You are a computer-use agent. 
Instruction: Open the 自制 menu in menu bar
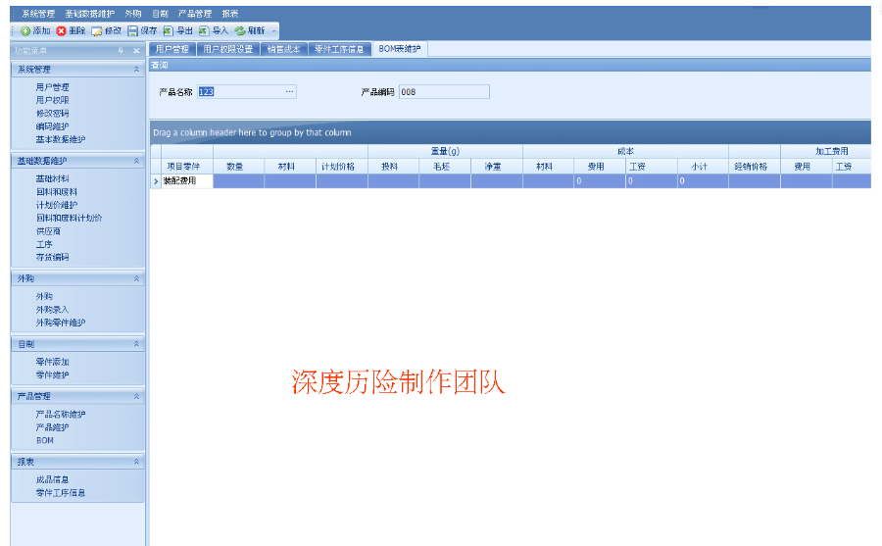(160, 14)
